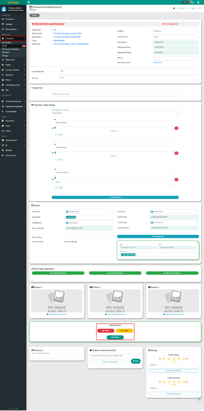Screen dimensions: 204x411
Task: Click home icon in breadcrumb
Action: coord(174,8)
